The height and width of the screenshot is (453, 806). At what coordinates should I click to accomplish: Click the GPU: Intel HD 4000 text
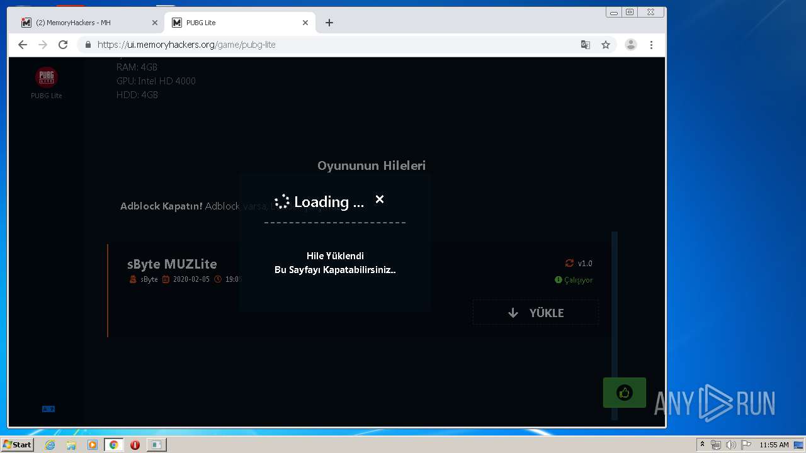pyautogui.click(x=156, y=81)
